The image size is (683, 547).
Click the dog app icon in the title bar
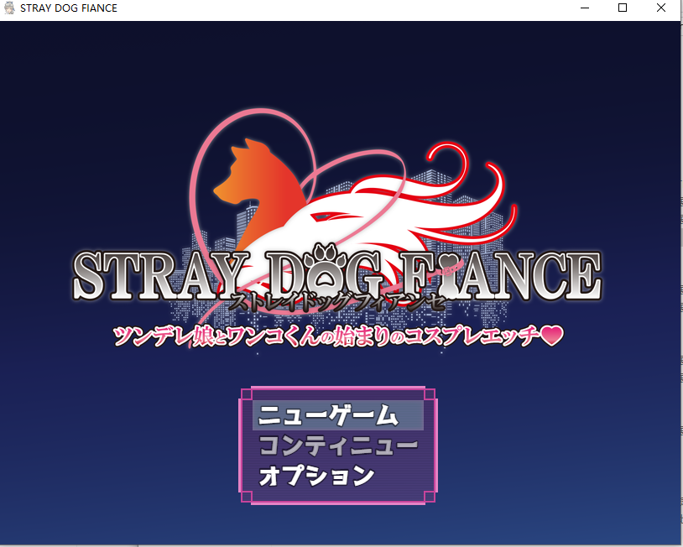(9, 8)
